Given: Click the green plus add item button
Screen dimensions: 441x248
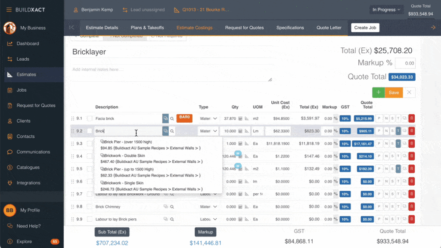Looking at the screenshot, I should pos(378,92).
